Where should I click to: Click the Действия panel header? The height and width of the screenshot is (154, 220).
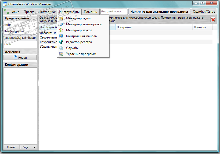tap(20, 52)
